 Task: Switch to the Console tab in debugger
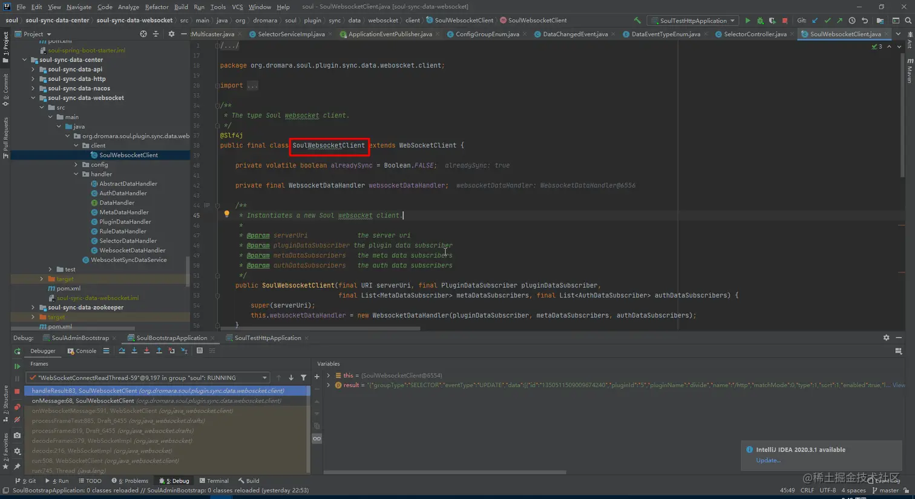coord(82,351)
